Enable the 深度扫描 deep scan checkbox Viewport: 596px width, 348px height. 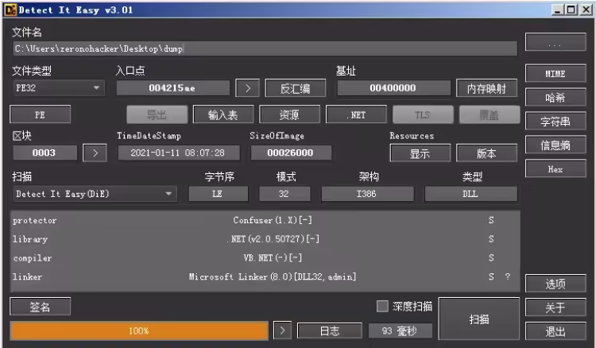coord(382,306)
